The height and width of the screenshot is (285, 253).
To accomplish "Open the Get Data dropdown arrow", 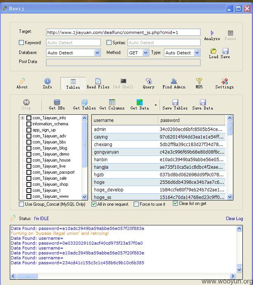I will pos(156,105).
